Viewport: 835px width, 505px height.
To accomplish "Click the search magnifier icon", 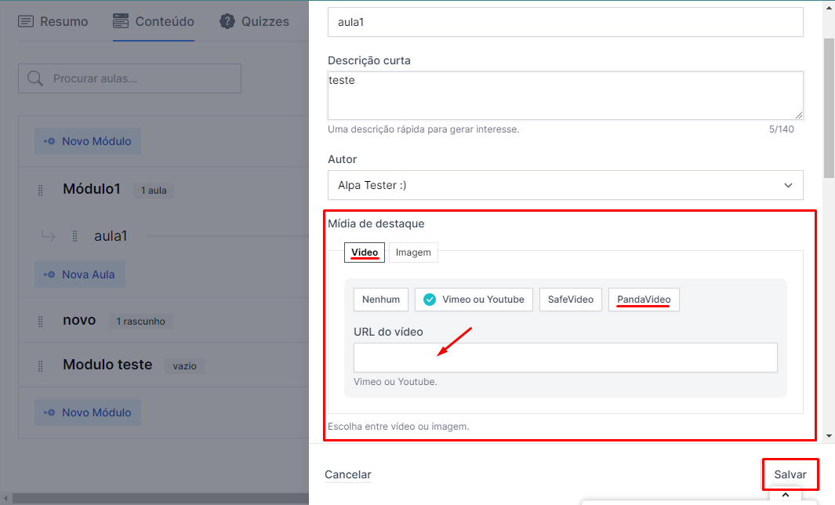I will tap(35, 78).
